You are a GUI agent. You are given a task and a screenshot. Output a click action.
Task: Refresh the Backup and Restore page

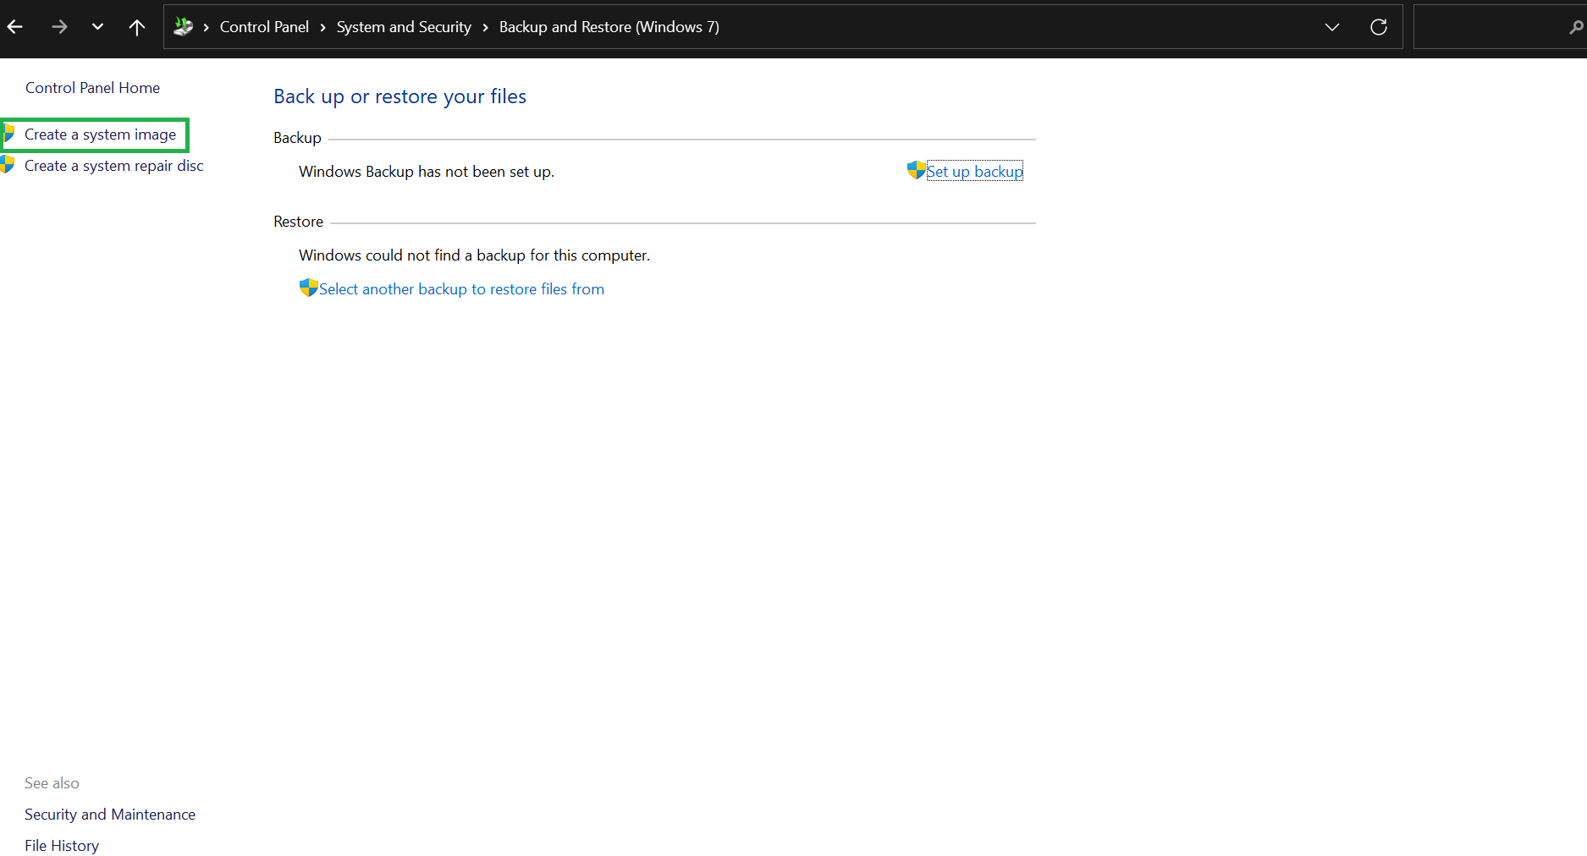click(x=1379, y=27)
